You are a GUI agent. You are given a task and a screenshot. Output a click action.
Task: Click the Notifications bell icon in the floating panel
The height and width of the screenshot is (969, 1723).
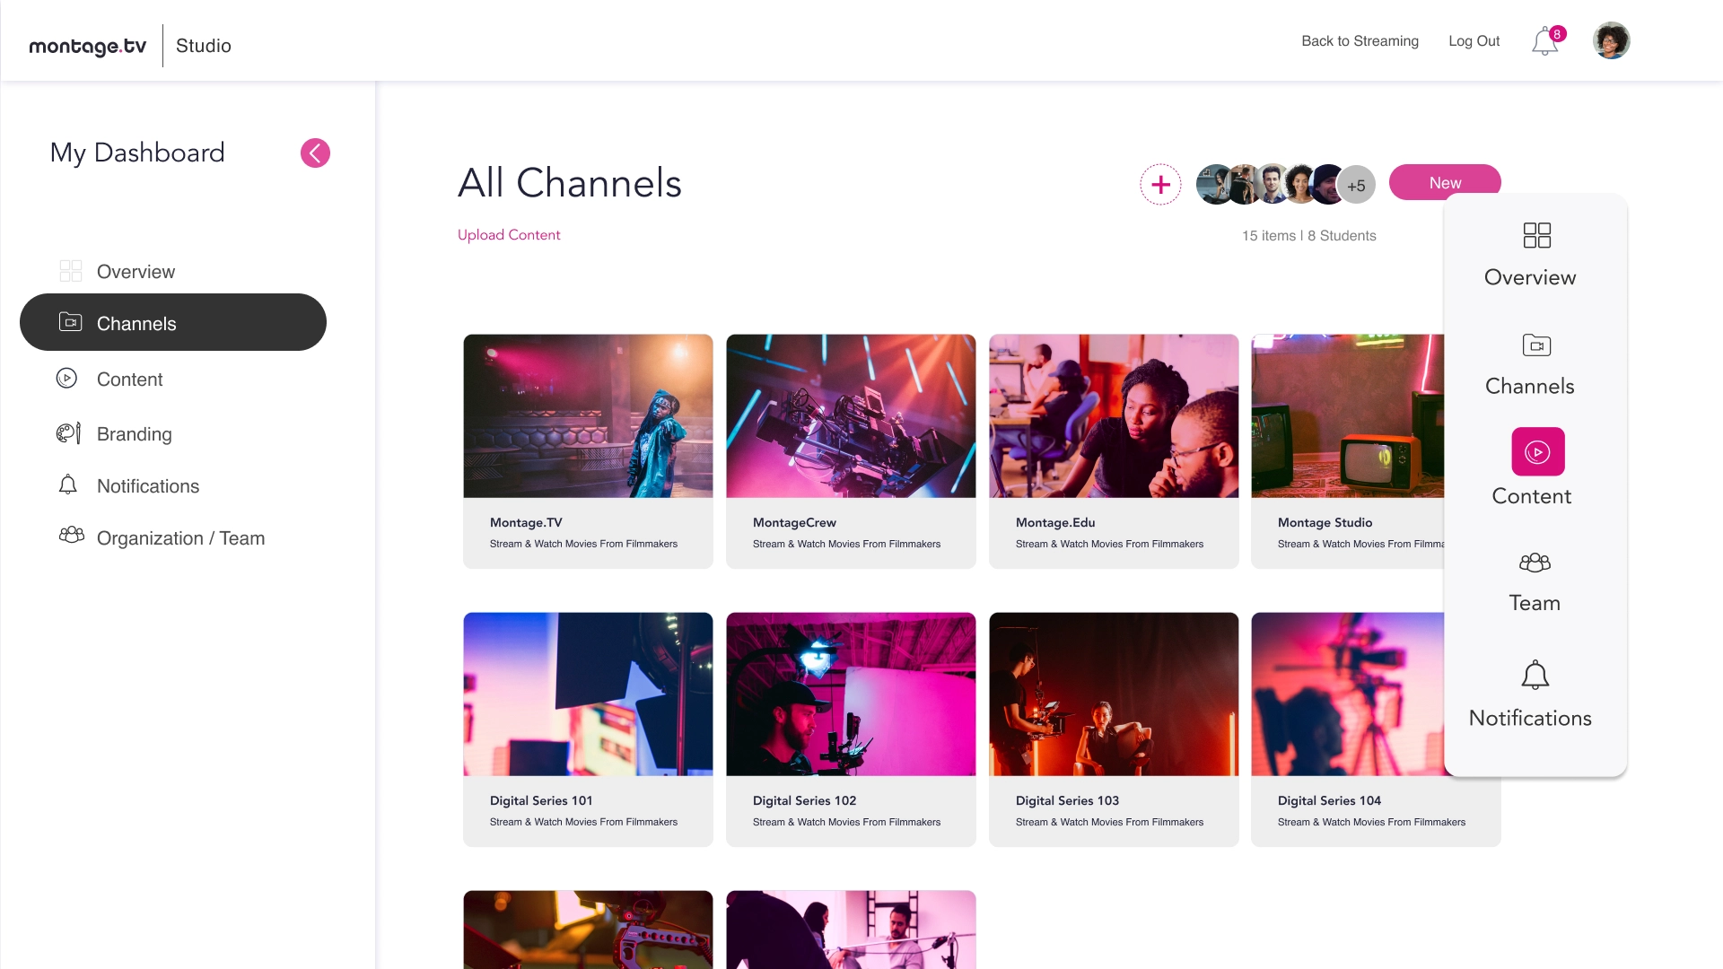click(x=1535, y=675)
